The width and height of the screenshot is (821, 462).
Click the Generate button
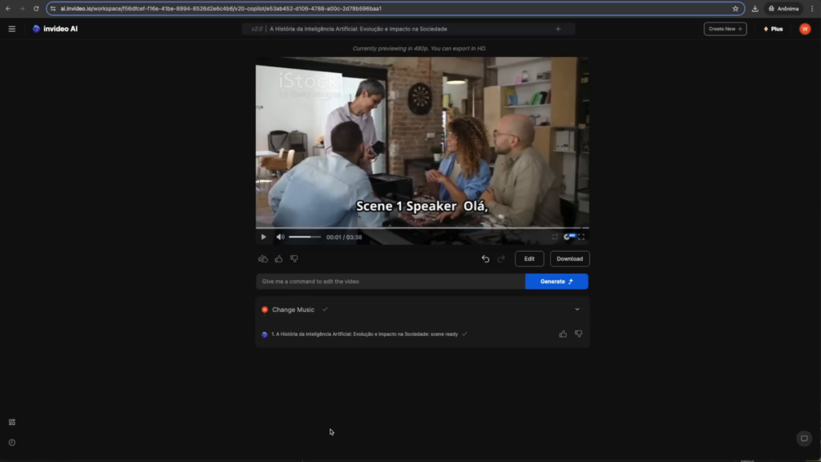(x=556, y=282)
